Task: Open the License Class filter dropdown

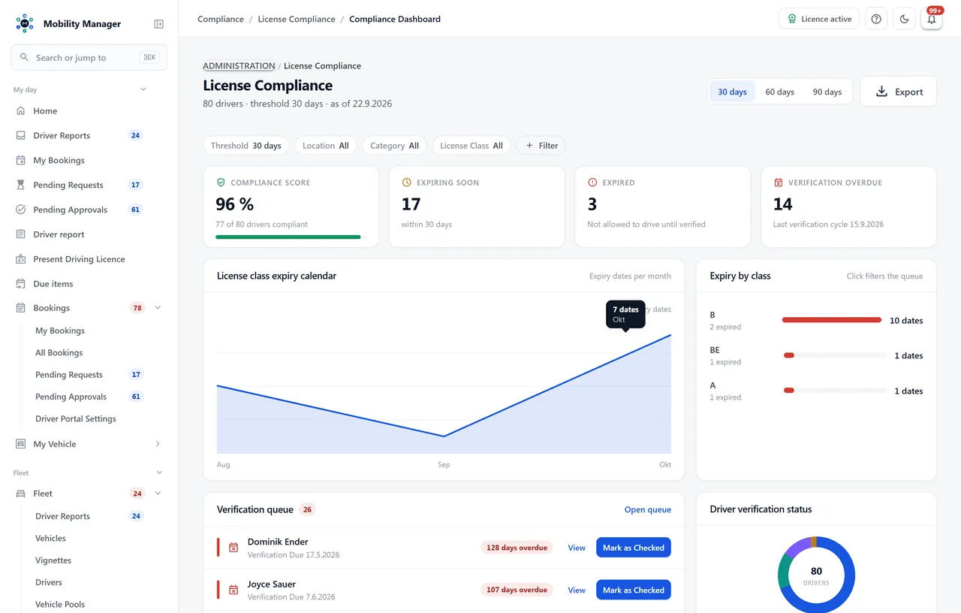Action: point(471,146)
